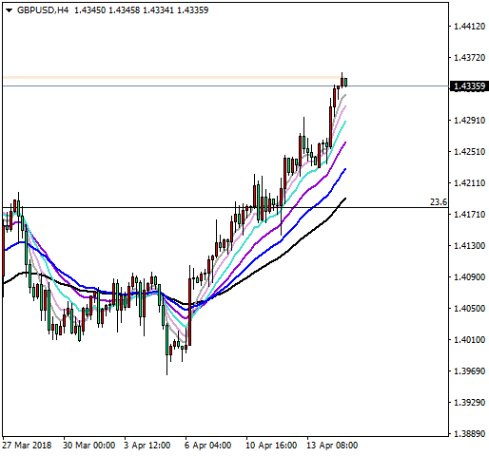The width and height of the screenshot is (489, 456).
Task: Click the latest green candlestick on chart
Action: click(x=345, y=82)
